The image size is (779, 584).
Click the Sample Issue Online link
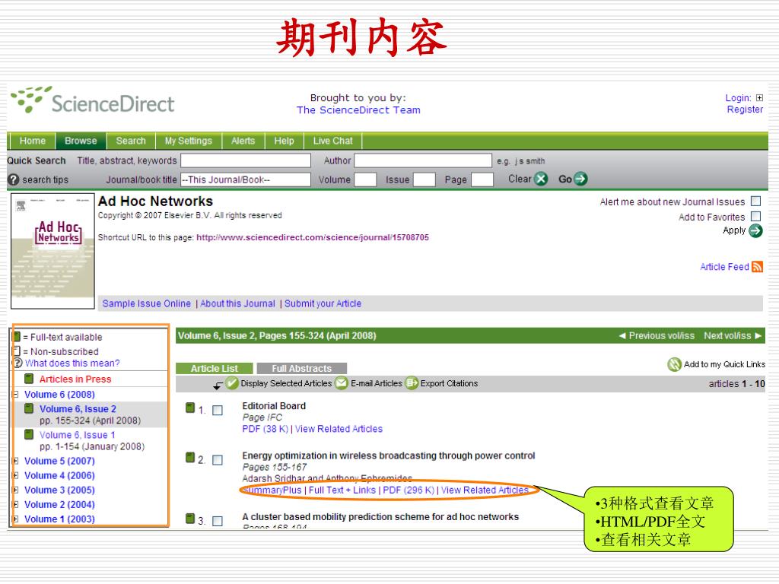pos(147,303)
